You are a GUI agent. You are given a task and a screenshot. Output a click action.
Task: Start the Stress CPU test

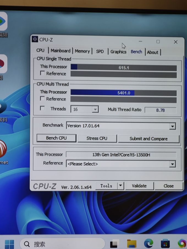coord(97,138)
